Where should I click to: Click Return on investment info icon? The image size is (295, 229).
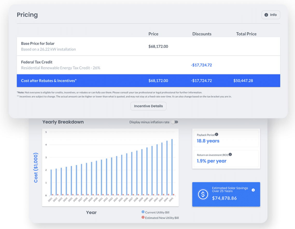click(x=230, y=154)
